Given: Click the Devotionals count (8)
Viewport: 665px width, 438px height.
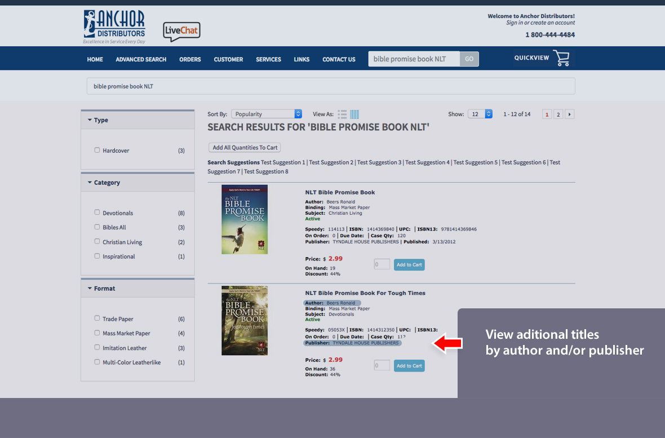Looking at the screenshot, I should 181,213.
